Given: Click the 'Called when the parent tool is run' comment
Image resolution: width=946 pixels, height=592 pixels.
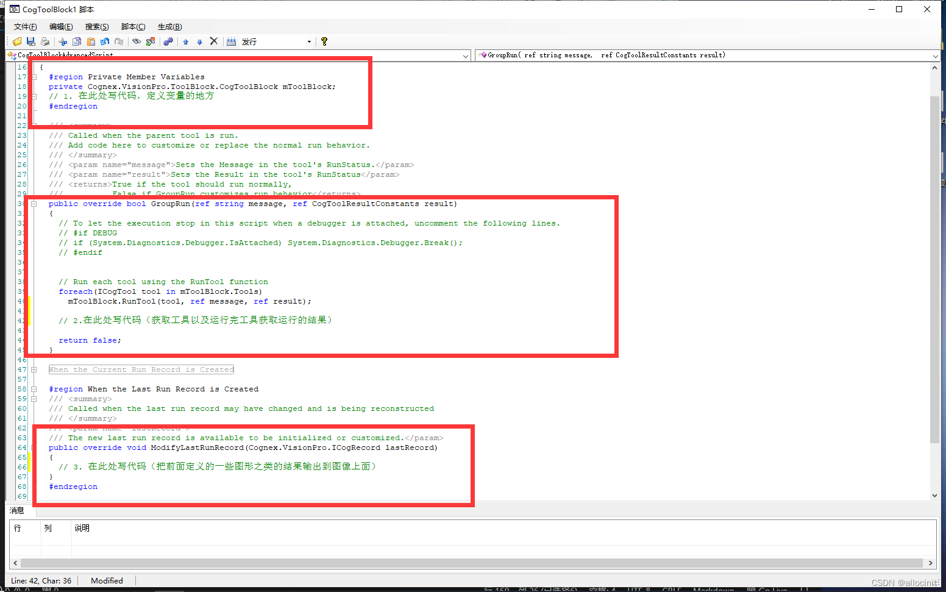Looking at the screenshot, I should pyautogui.click(x=143, y=135).
